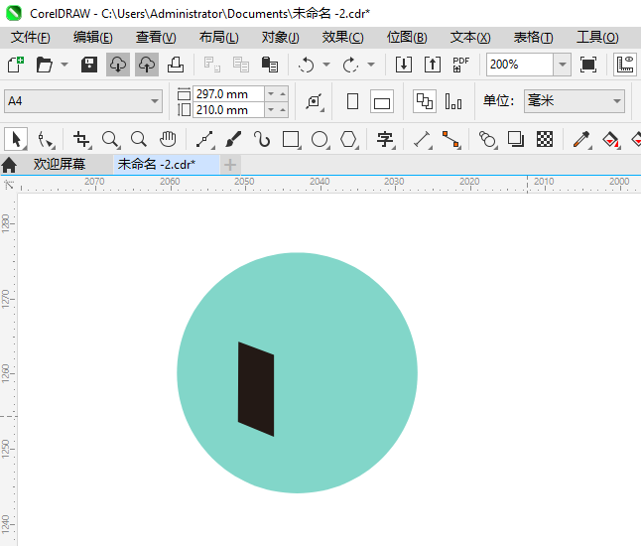Viewport: 641px width, 546px height.
Task: Set landscape page orientation
Action: click(x=382, y=101)
